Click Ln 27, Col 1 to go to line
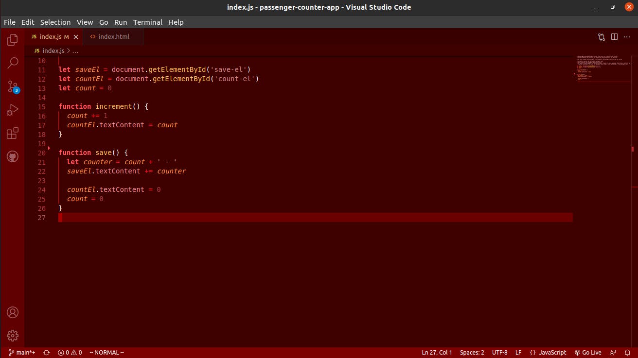638x358 pixels. pyautogui.click(x=437, y=353)
